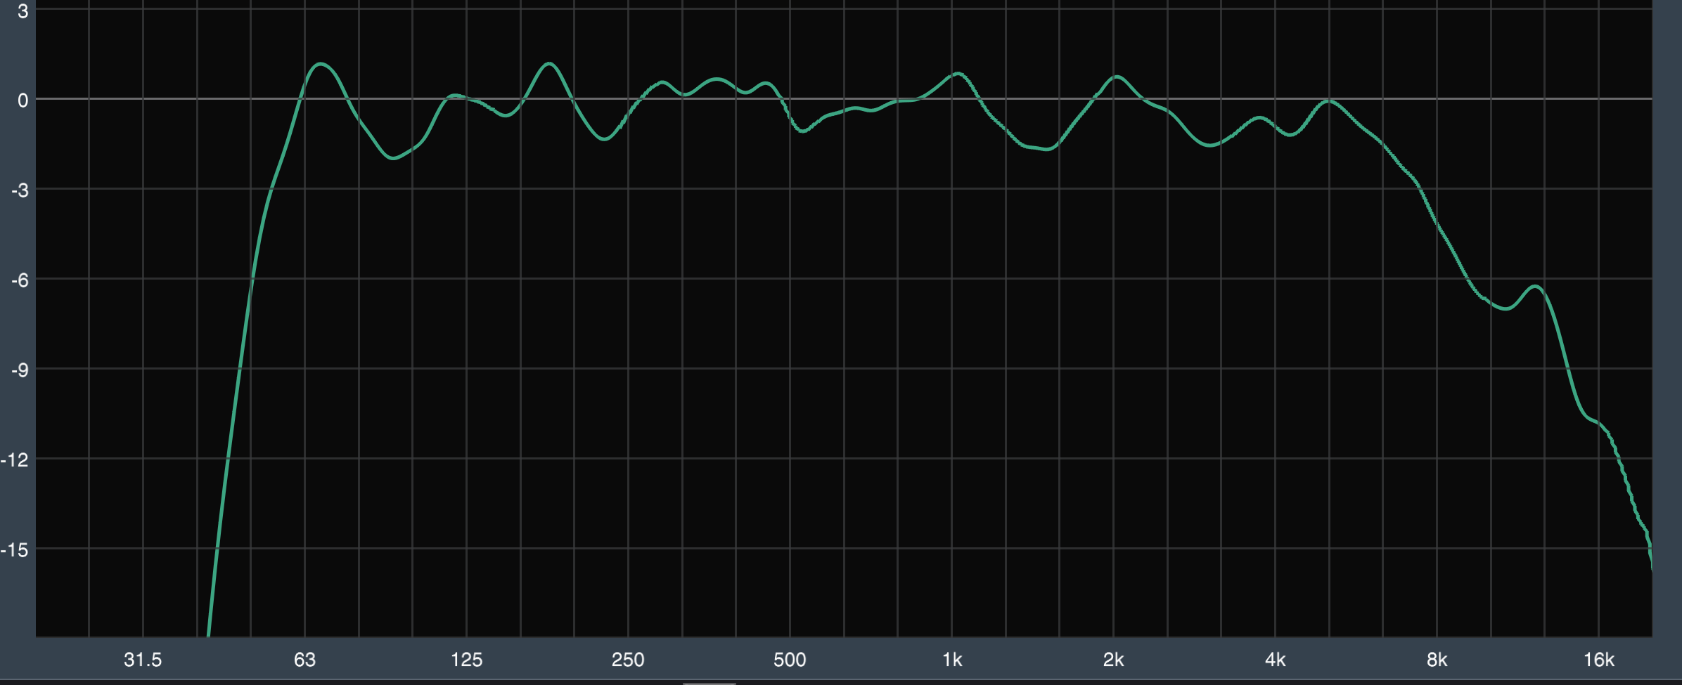
Task: Click the 0 dB level axis label
Action: (x=23, y=100)
